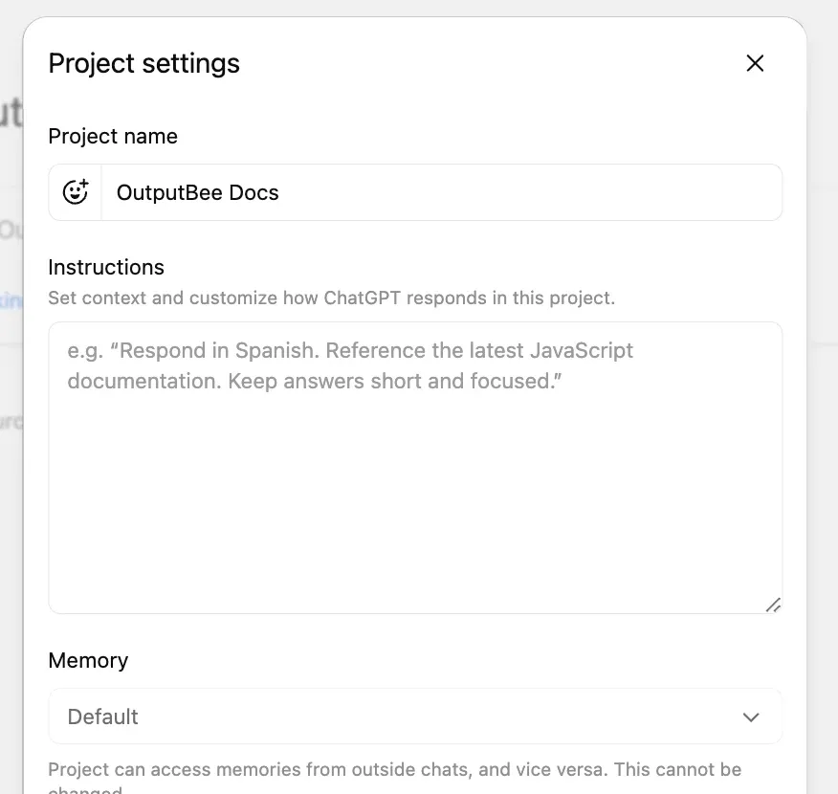Click the Memory section label
This screenshot has height=794, width=838.
88,660
